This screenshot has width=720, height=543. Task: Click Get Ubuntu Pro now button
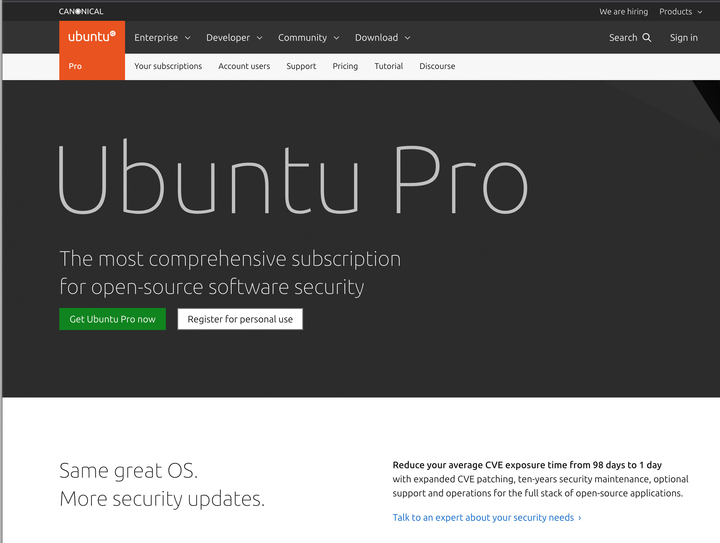[x=112, y=318]
